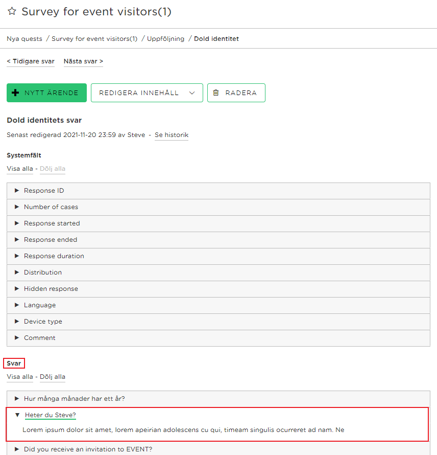Go to Tidigare svar

pos(31,61)
